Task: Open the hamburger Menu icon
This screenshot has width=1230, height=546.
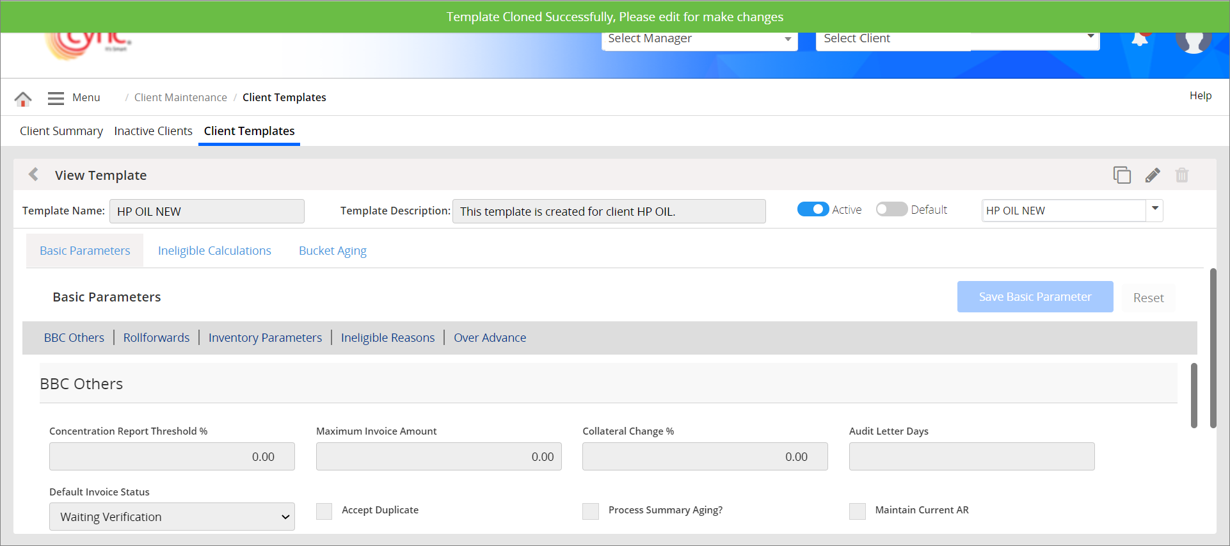Action: 56,98
